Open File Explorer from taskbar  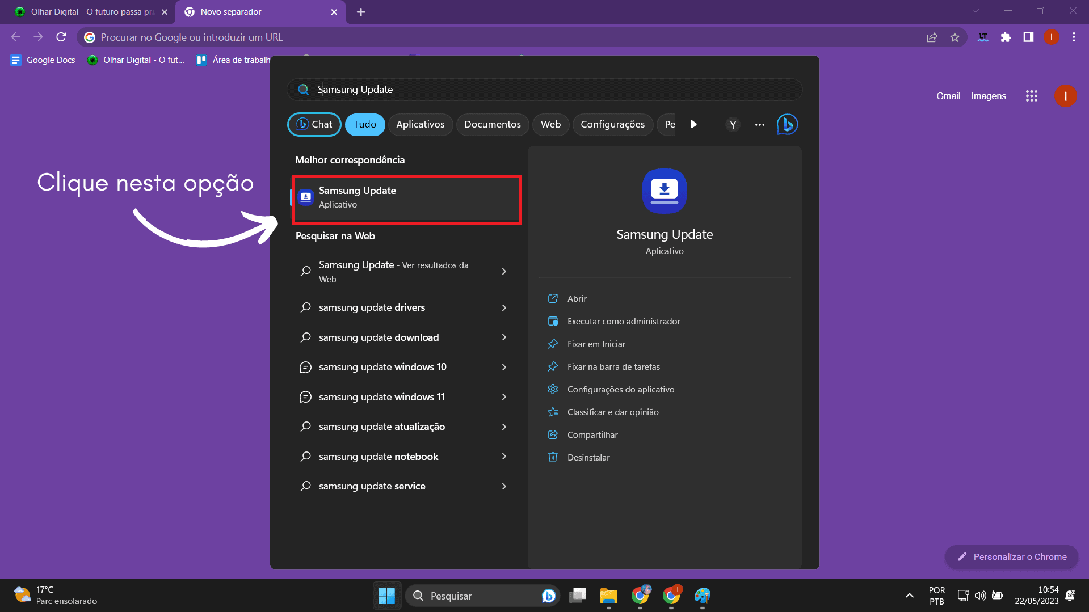pos(608,596)
